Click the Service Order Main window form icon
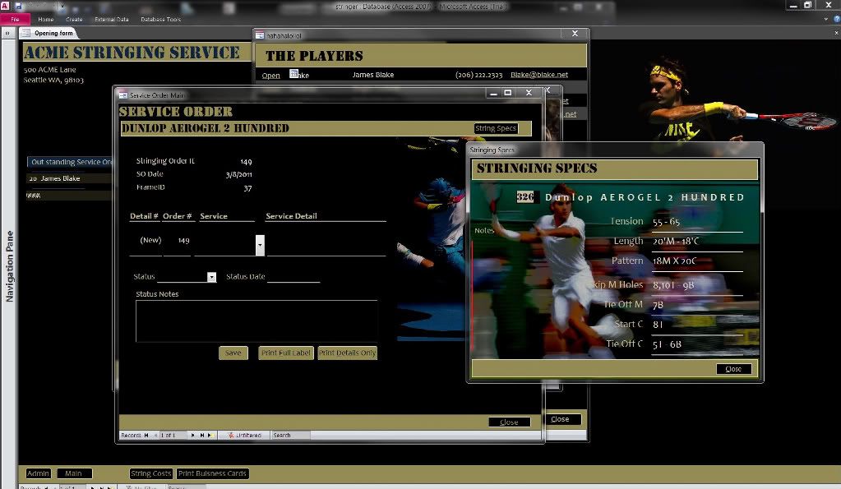The height and width of the screenshot is (489, 841). pos(123,95)
